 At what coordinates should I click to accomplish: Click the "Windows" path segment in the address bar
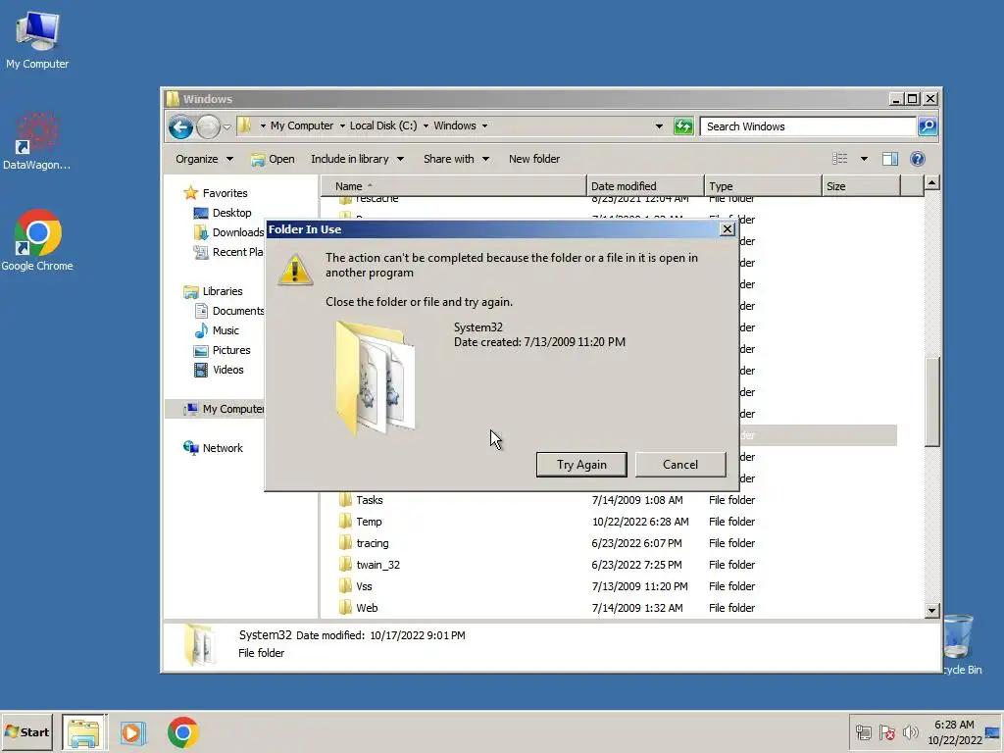tap(455, 125)
